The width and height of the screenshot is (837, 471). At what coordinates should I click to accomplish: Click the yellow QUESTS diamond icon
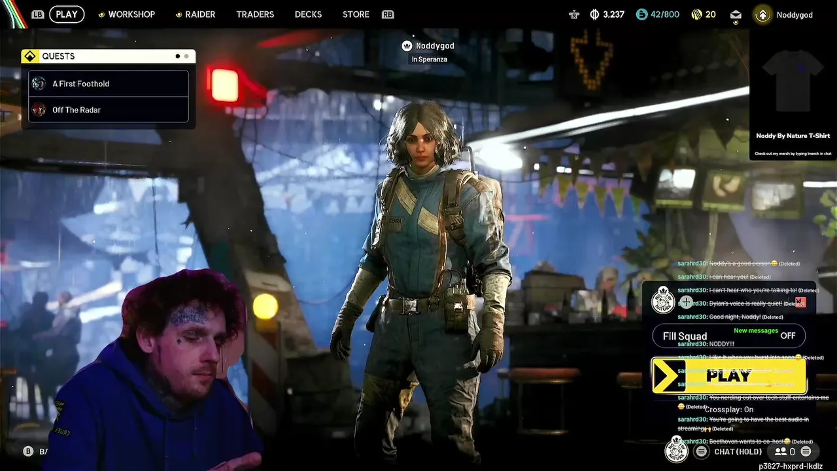point(29,56)
